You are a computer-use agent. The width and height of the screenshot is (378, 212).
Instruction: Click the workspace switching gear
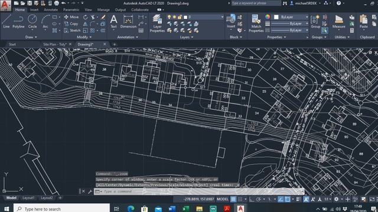pos(336,199)
